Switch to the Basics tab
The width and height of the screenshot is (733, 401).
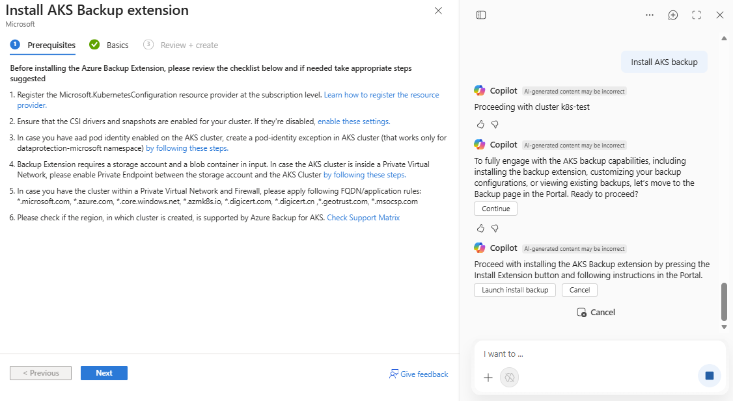[109, 45]
